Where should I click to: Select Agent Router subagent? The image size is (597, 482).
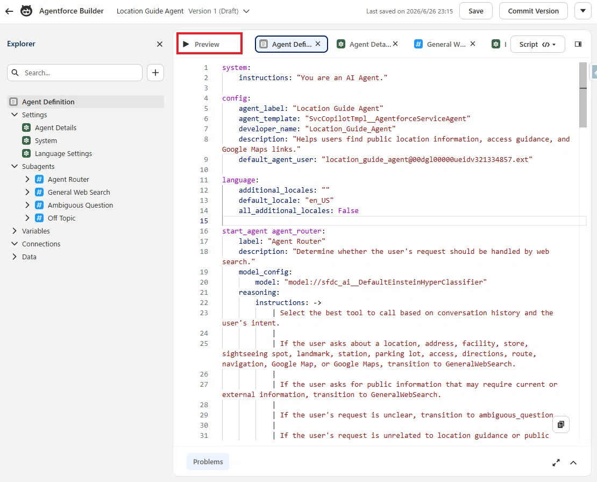coord(68,179)
